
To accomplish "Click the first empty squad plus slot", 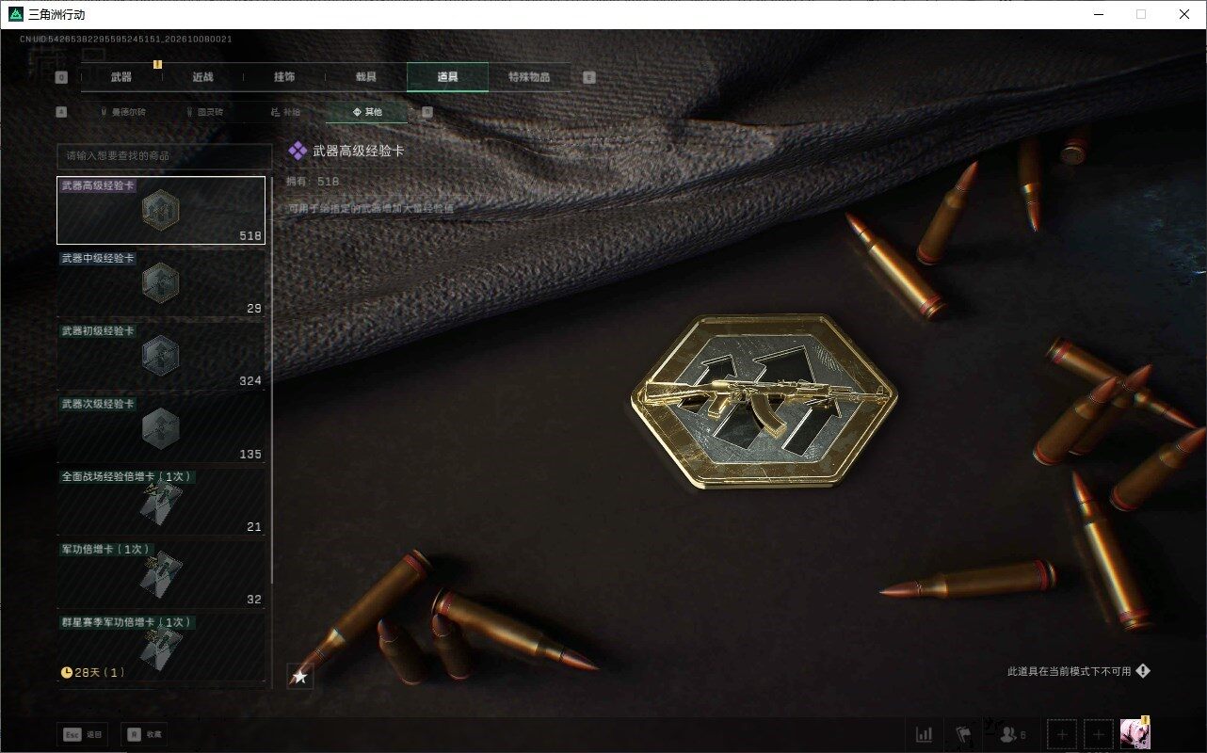I will point(1062,734).
